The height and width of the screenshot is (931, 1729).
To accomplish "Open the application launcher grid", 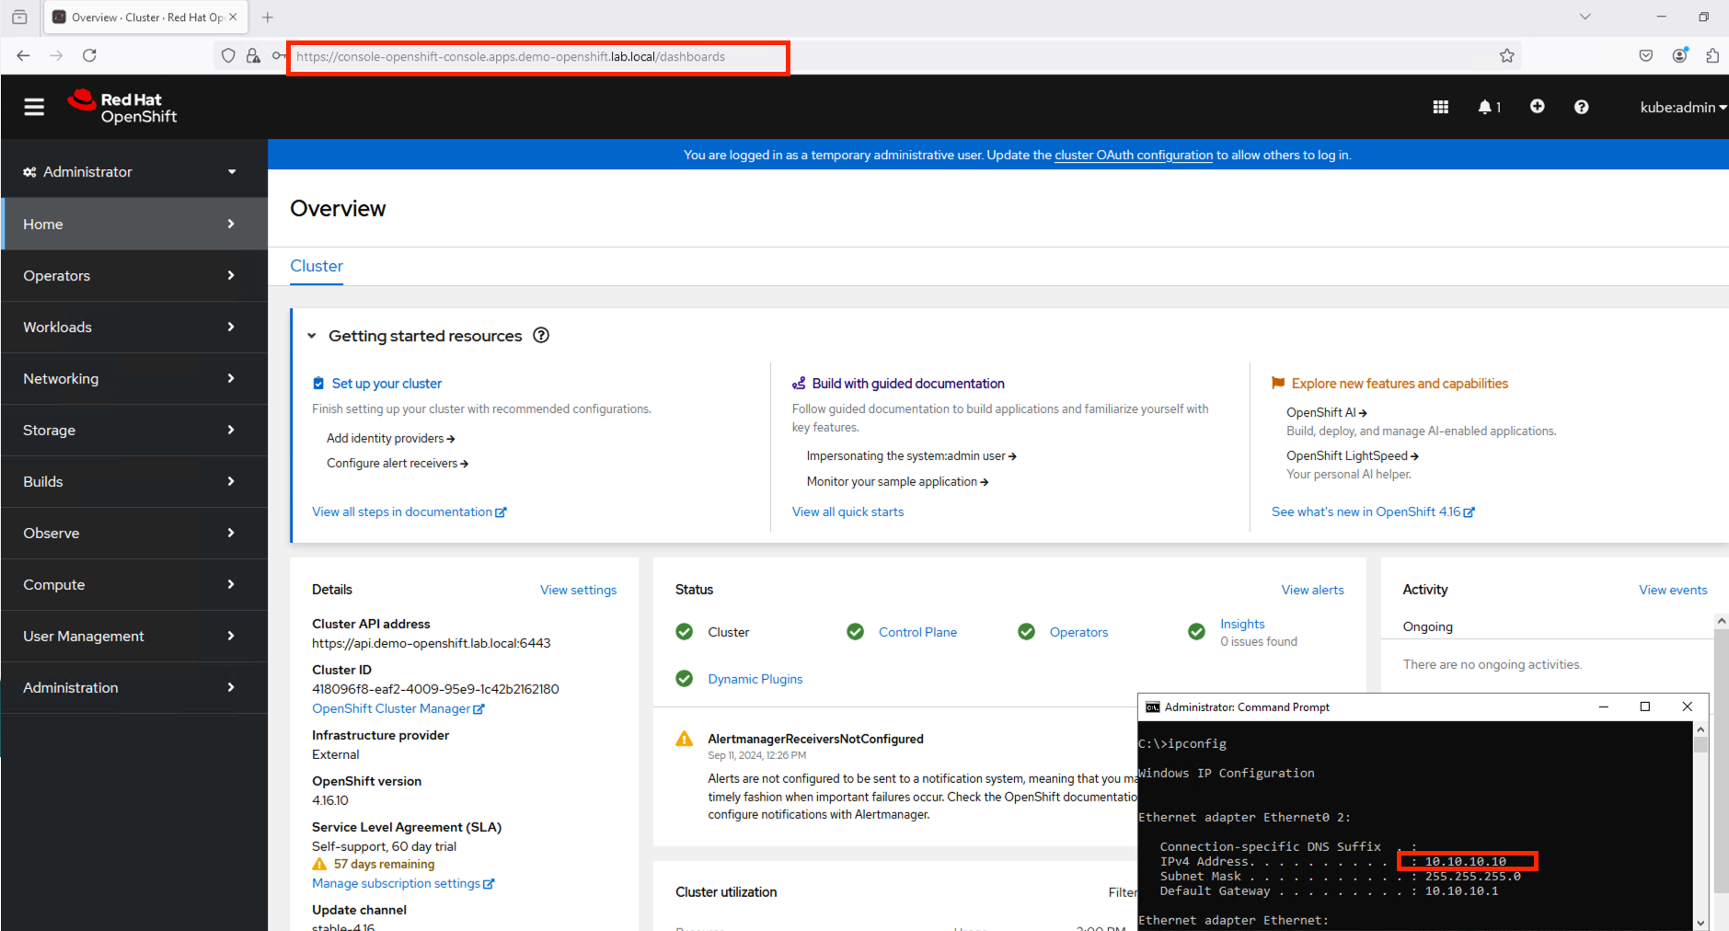I will [1441, 108].
